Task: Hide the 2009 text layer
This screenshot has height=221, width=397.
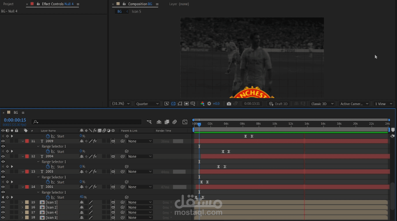Action: pyautogui.click(x=3, y=141)
